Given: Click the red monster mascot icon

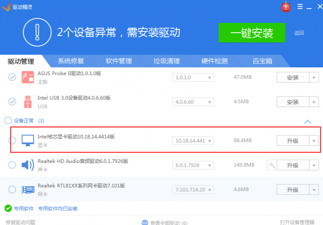Looking at the screenshot, I should click(286, 7).
